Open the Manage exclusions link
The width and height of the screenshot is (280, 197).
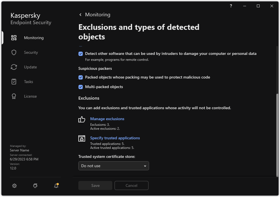pyautogui.click(x=107, y=119)
